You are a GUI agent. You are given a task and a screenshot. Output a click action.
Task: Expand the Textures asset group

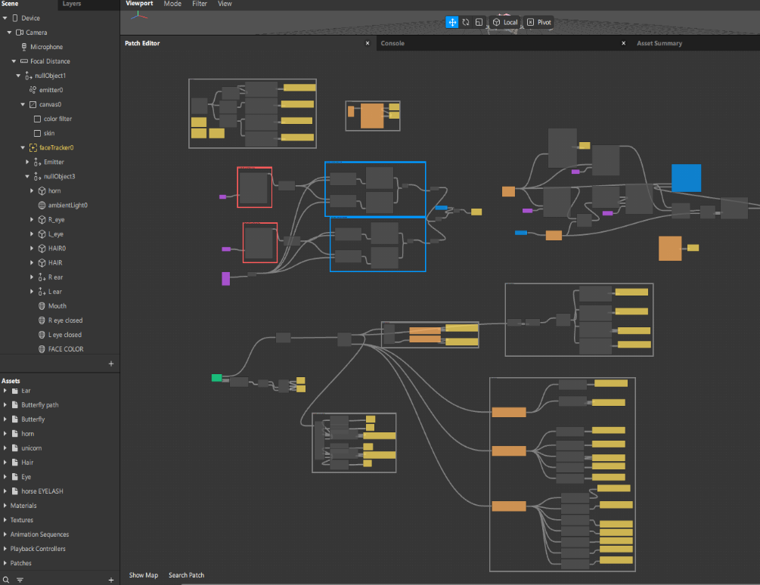[5, 520]
